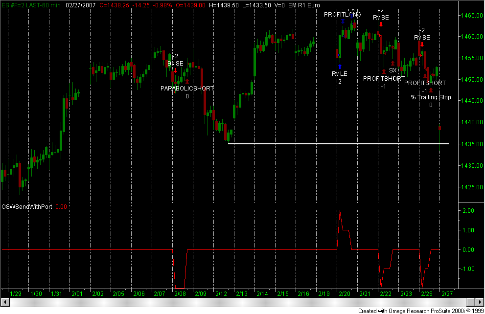Screen dimensions: 485x314
Task: Click the % Trailing Stop text label
Action: click(x=431, y=97)
